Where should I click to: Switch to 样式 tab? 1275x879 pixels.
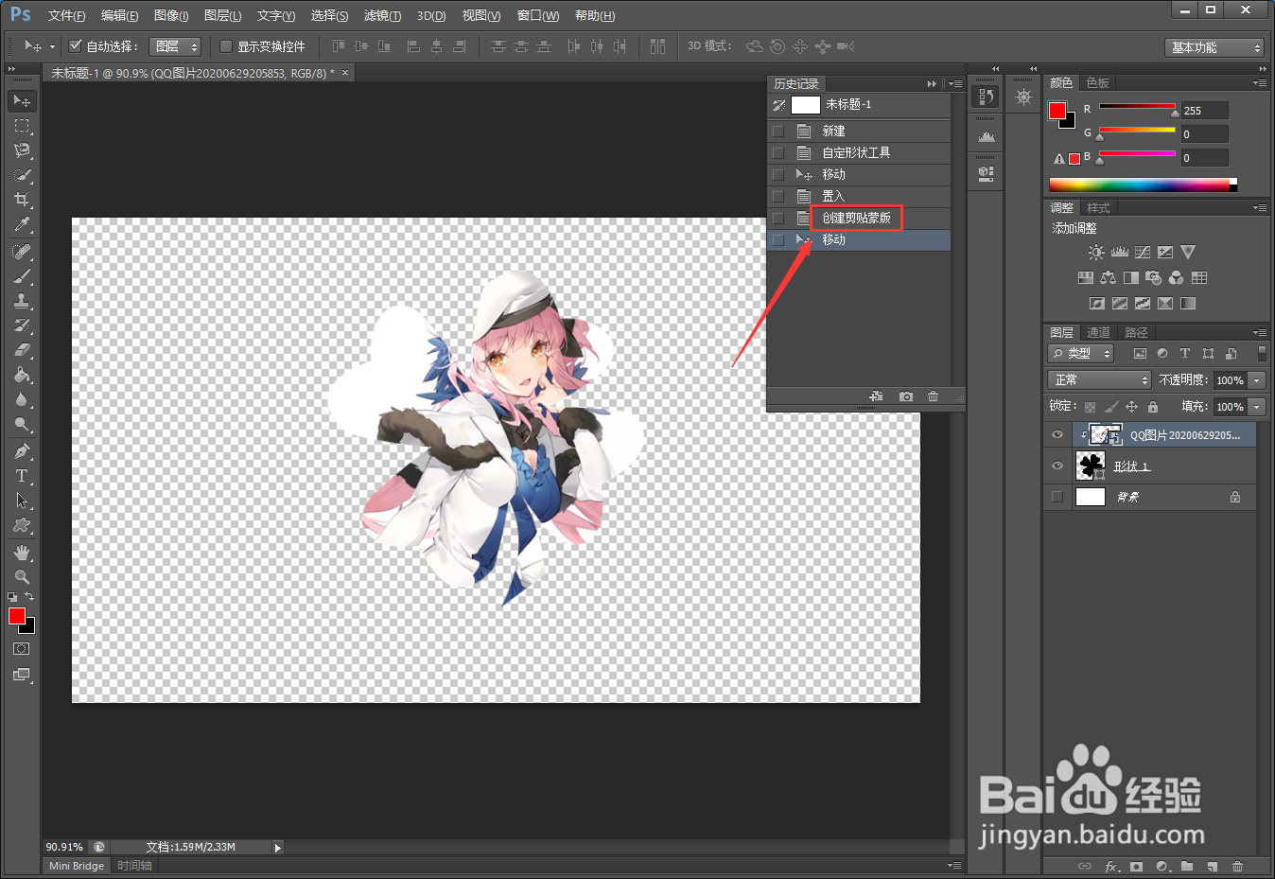point(1098,207)
